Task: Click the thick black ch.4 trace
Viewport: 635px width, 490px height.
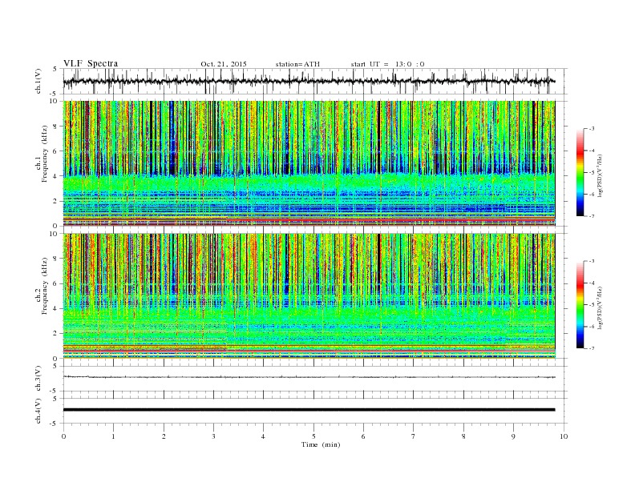Action: click(309, 410)
